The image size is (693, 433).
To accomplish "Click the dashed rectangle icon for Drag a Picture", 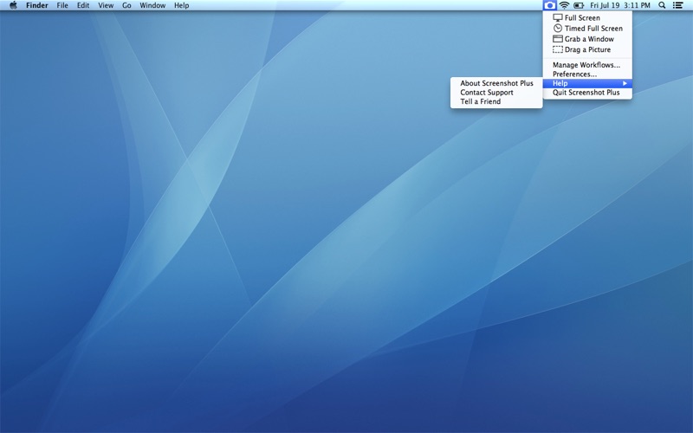I will (x=558, y=49).
